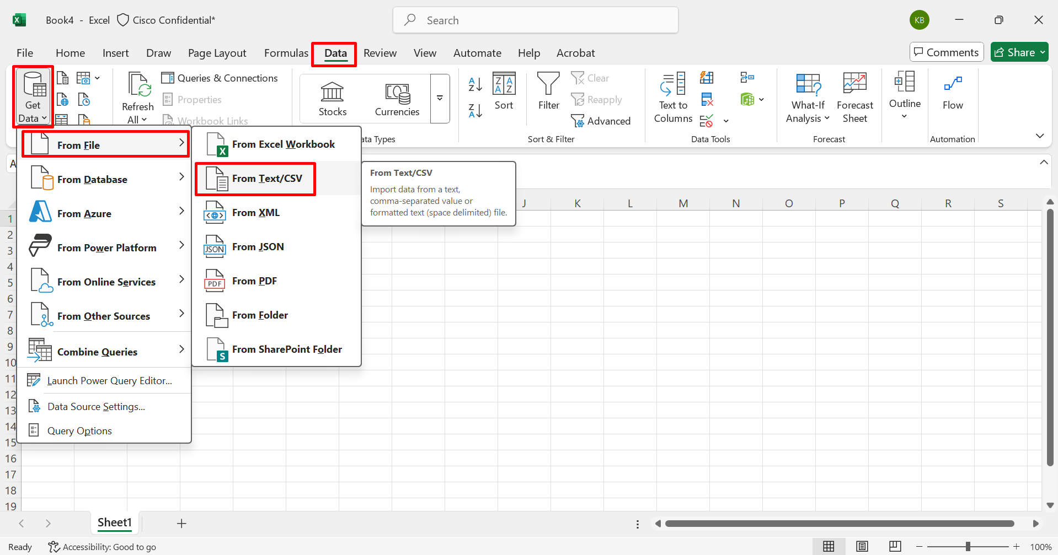Open the From Database submenu
This screenshot has height=555, width=1058.
point(105,179)
